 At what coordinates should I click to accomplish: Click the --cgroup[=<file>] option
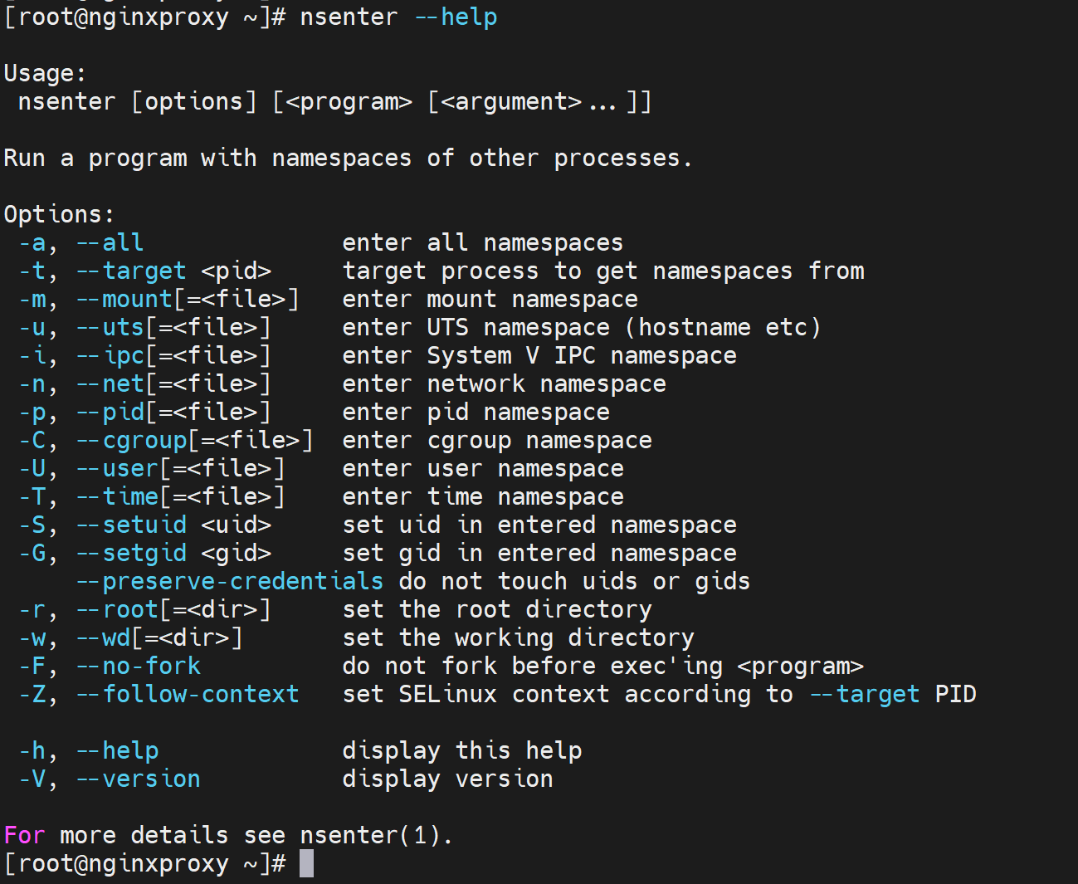coord(194,440)
